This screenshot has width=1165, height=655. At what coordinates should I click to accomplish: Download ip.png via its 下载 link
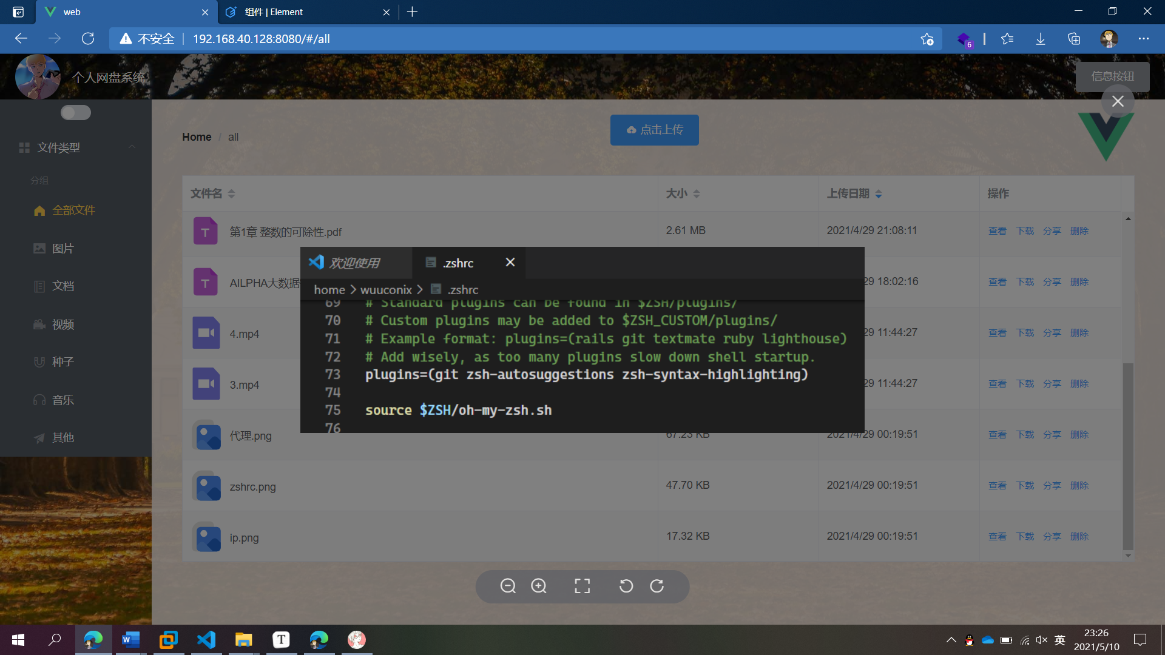point(1025,536)
